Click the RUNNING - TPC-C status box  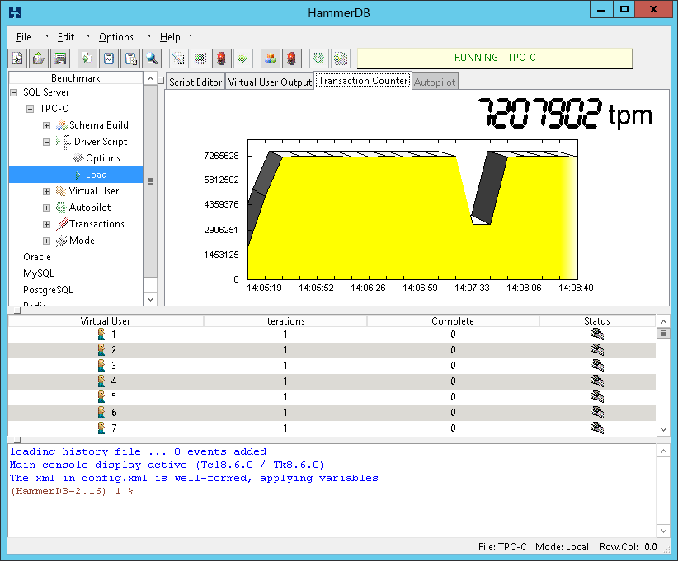point(495,58)
